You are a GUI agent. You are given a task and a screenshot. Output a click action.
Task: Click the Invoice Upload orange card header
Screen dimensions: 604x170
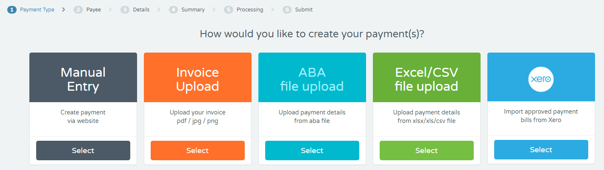[198, 78]
